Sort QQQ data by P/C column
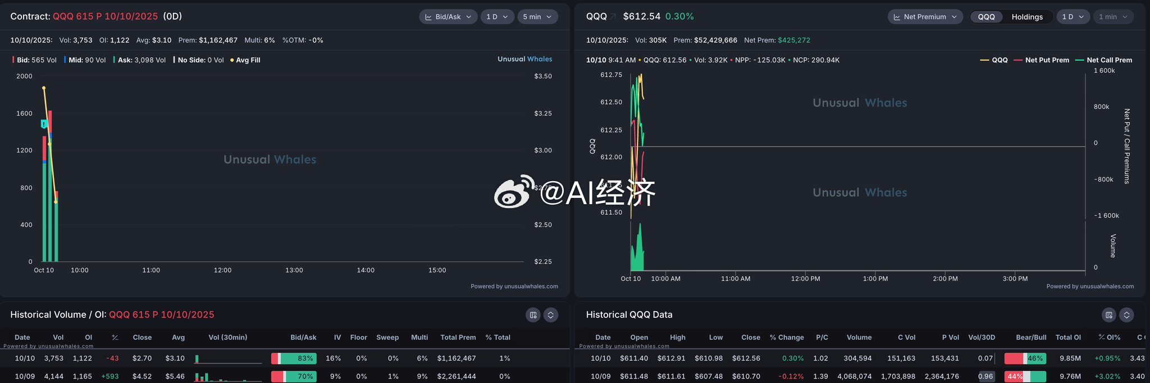 click(822, 338)
